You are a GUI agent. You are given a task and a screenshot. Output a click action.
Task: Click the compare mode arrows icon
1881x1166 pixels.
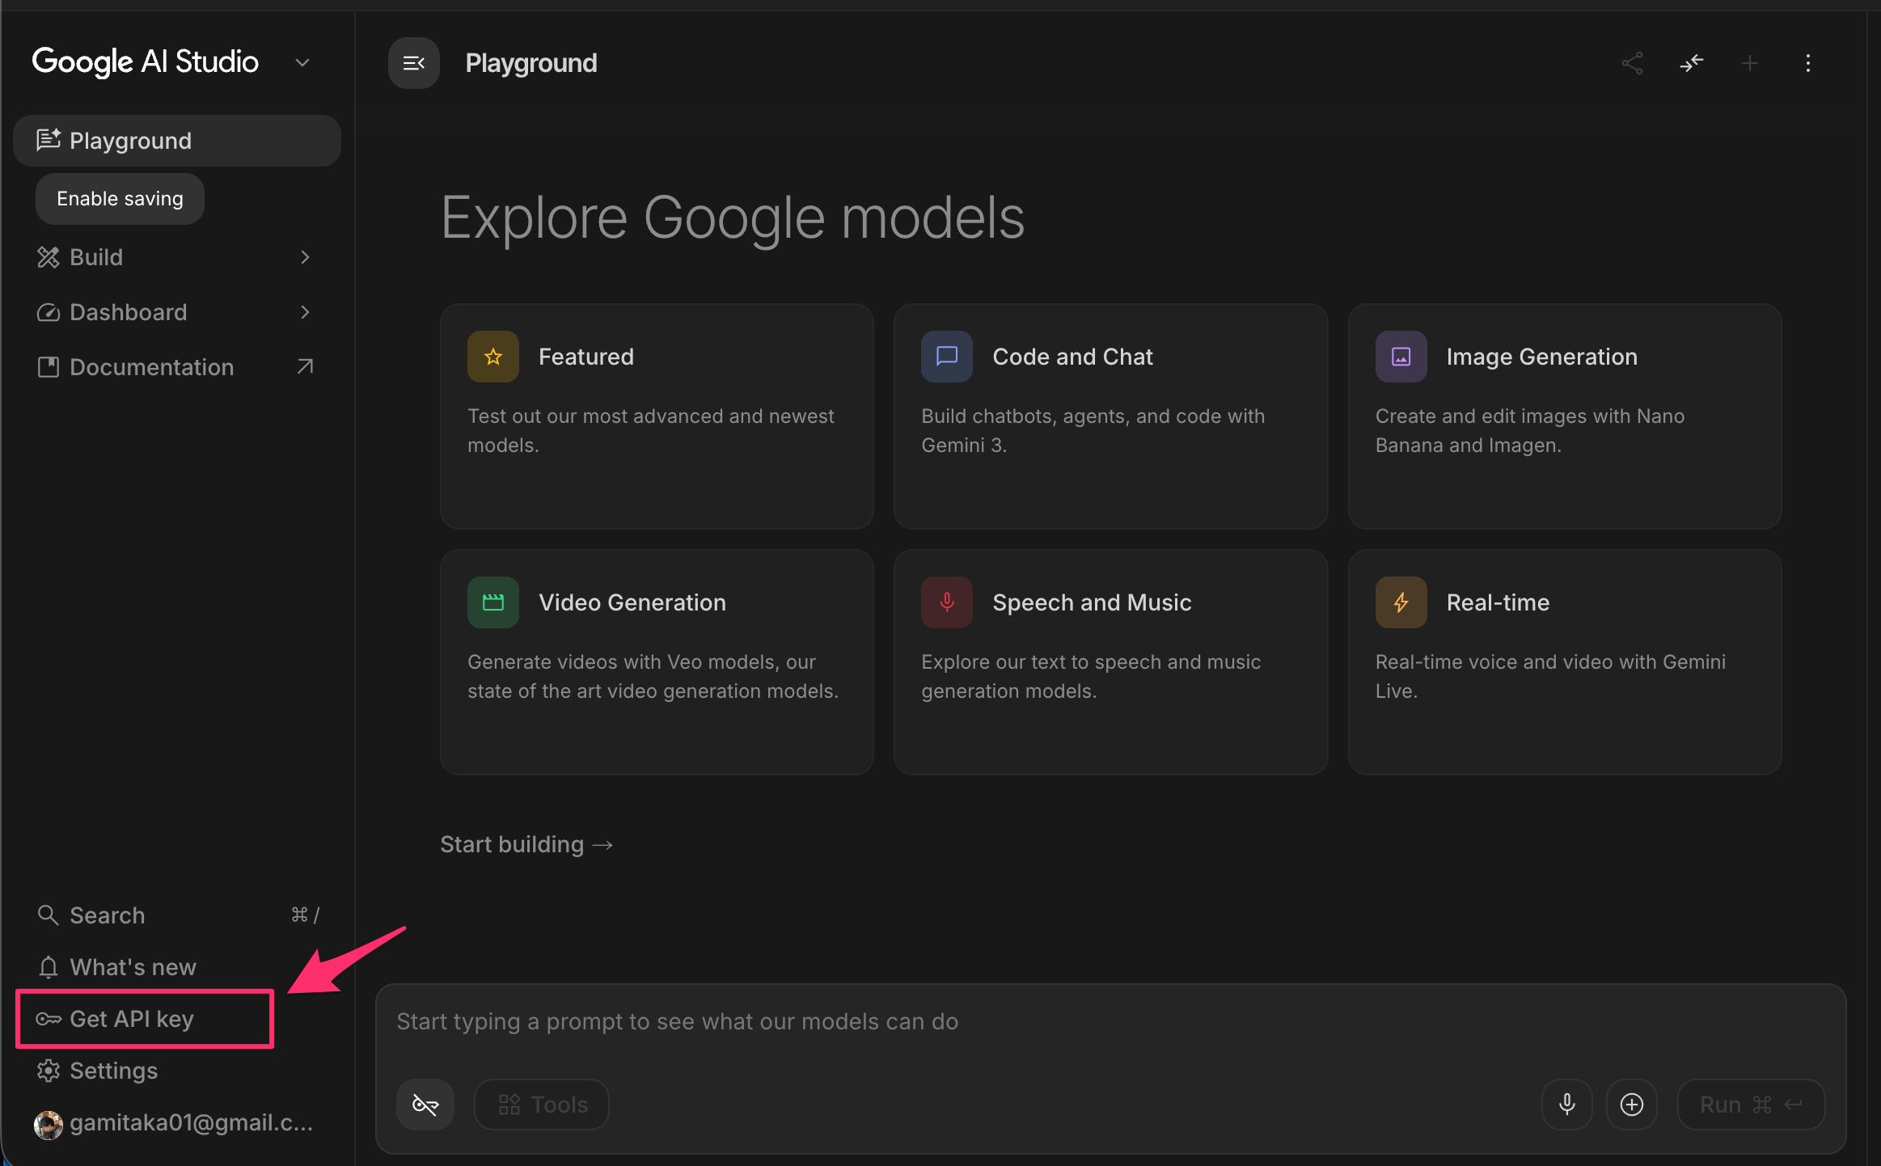click(x=1691, y=63)
